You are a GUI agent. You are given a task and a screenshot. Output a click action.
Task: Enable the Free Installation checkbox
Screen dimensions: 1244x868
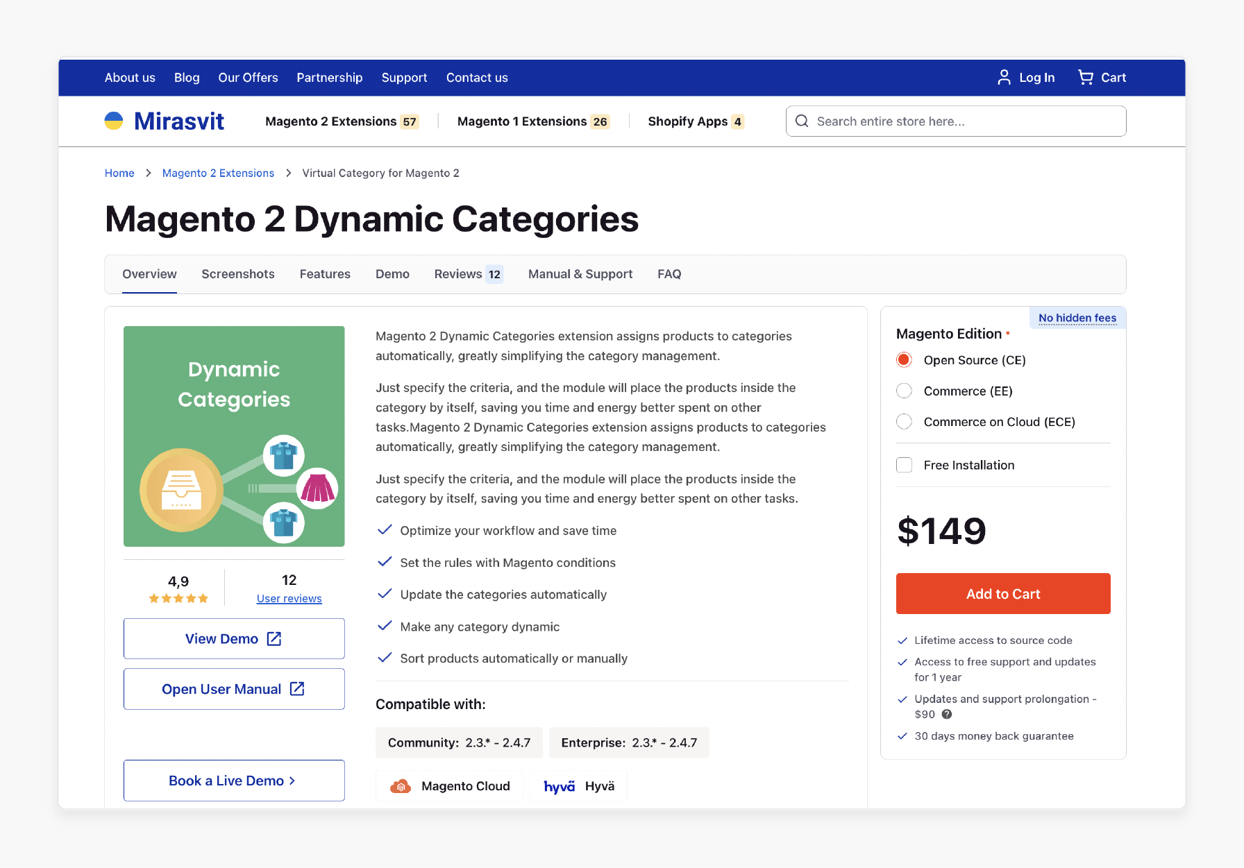tap(904, 465)
